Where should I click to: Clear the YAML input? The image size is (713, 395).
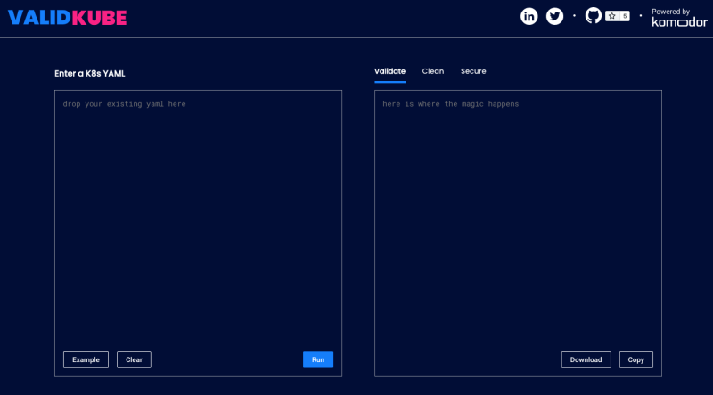134,359
